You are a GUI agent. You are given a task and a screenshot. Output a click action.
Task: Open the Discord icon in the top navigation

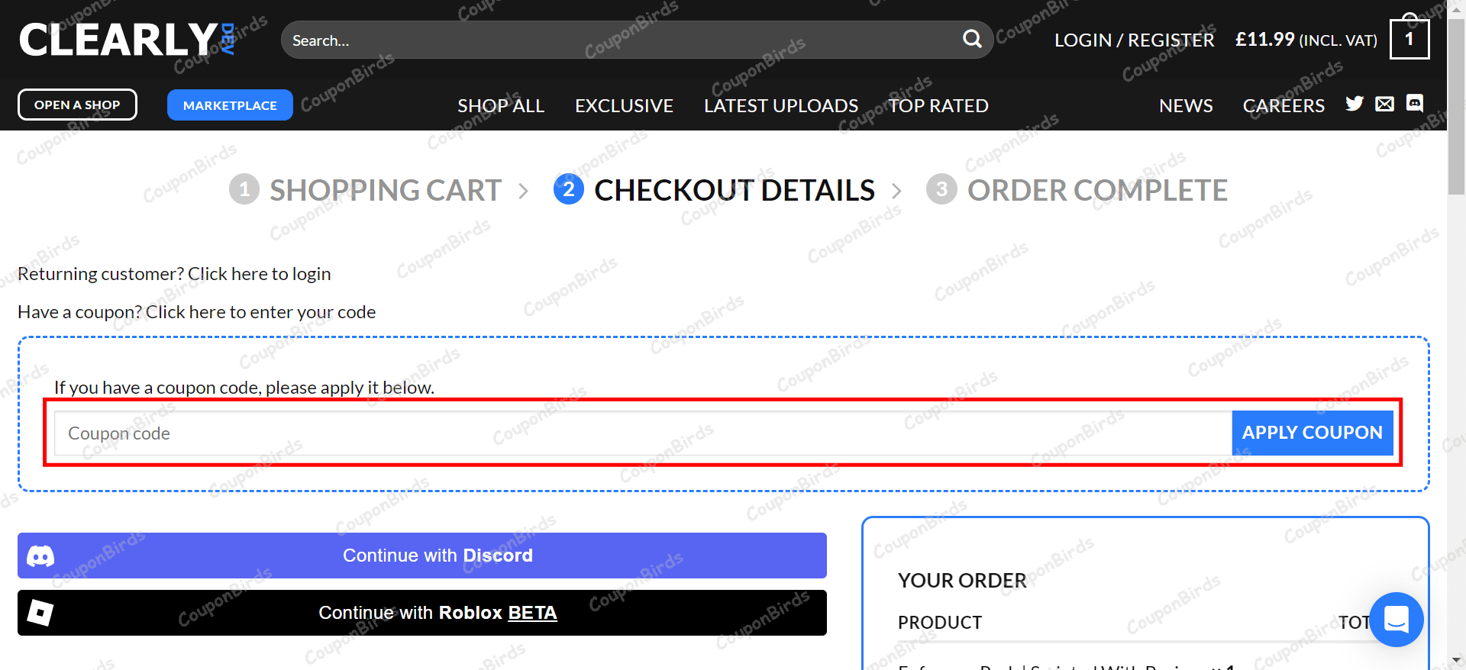[1415, 104]
